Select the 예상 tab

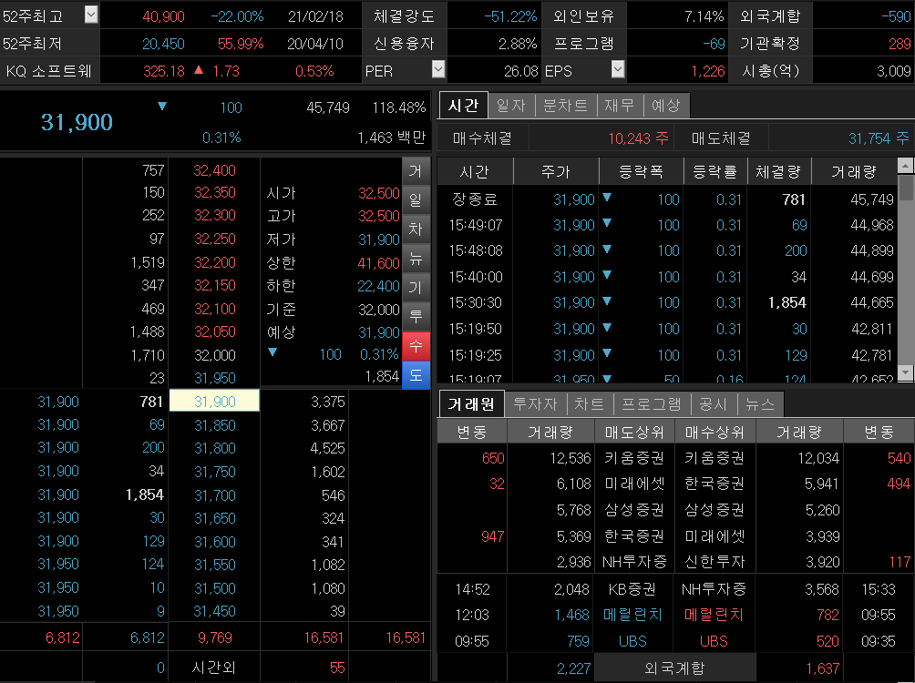point(666,106)
